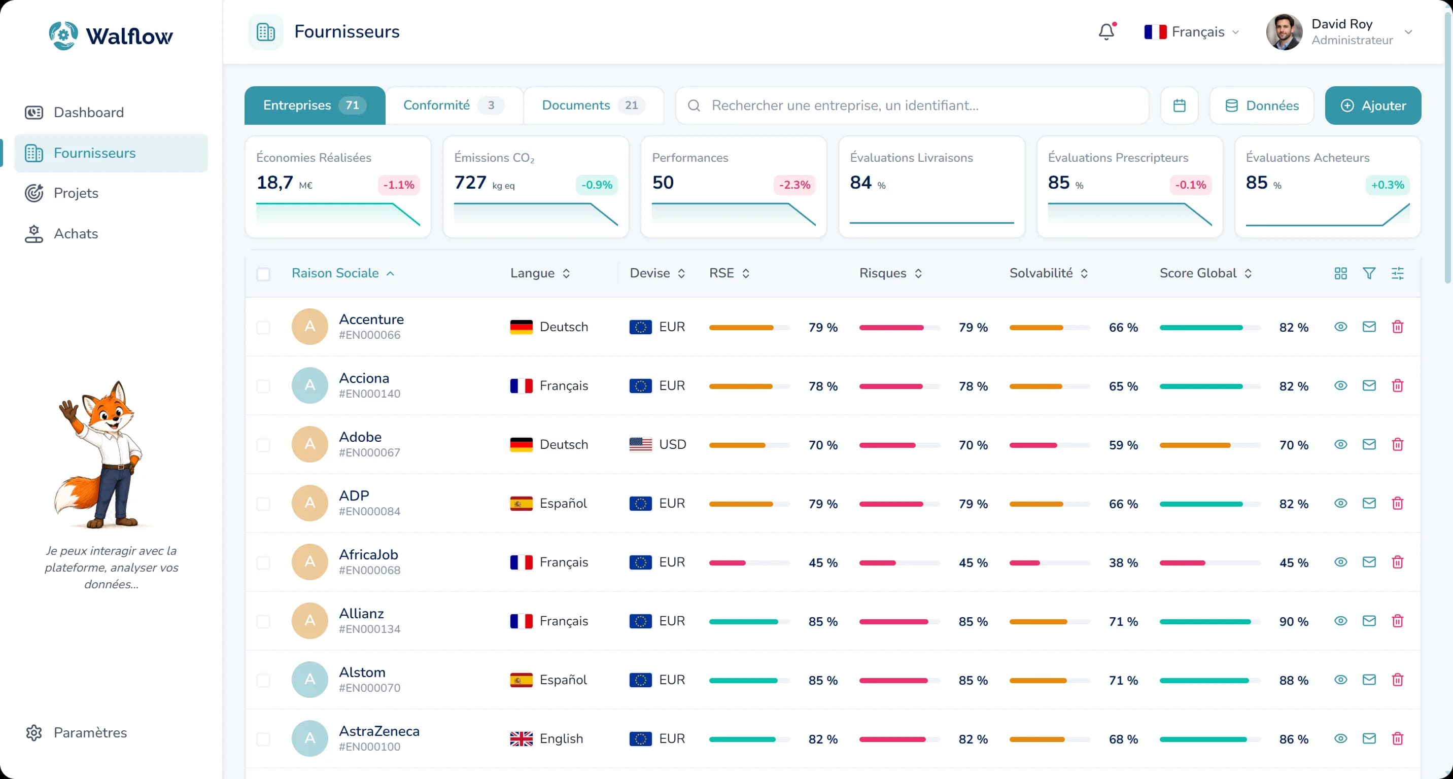
Task: Click the Walflow logo
Action: (x=111, y=36)
